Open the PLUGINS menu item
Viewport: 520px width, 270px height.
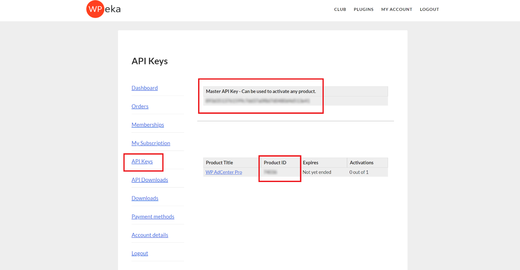(x=363, y=9)
